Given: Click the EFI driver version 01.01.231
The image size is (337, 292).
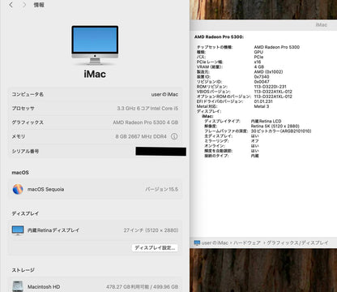Looking at the screenshot, I should (x=263, y=101).
